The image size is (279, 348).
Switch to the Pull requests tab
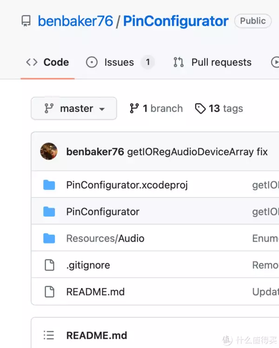click(213, 62)
